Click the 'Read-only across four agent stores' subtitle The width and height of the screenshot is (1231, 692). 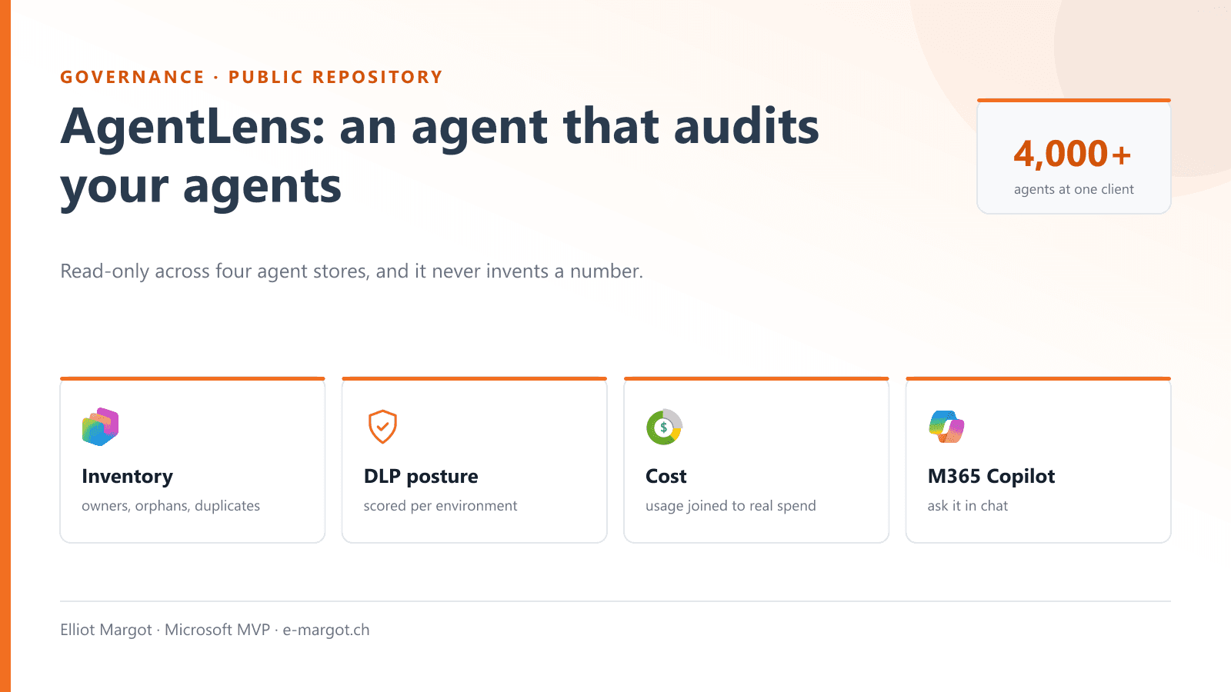[x=352, y=271]
